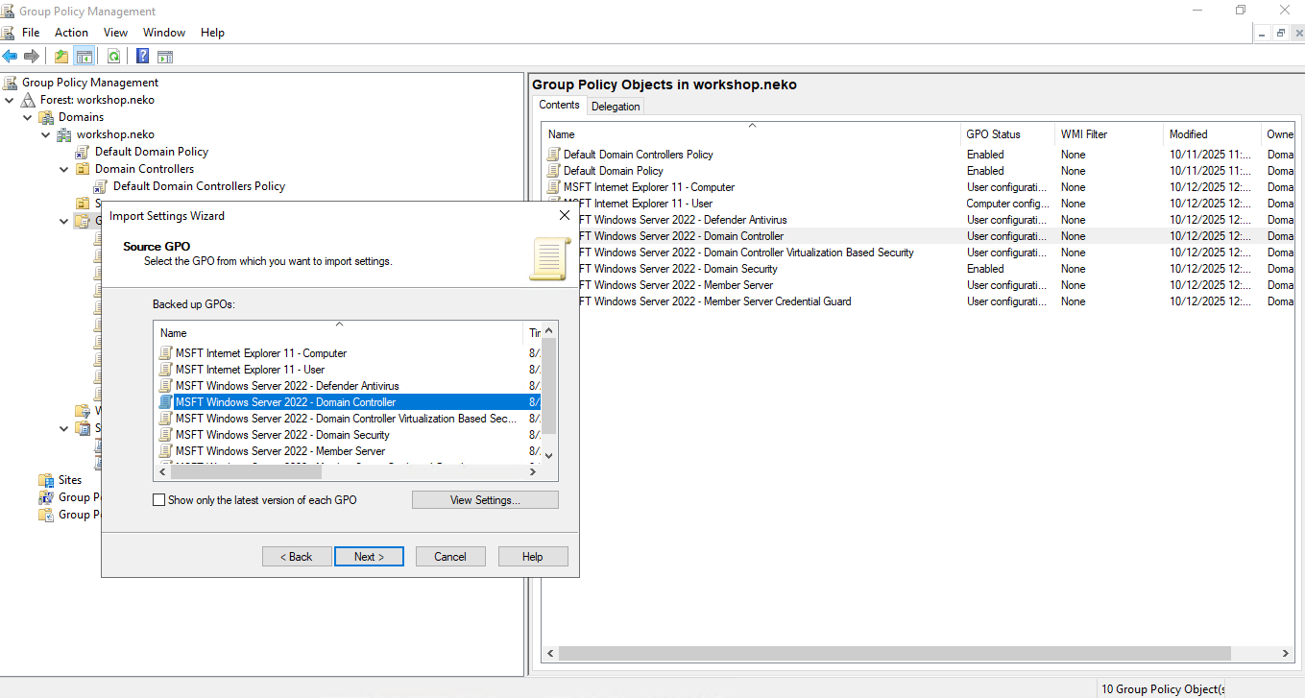This screenshot has height=698, width=1305.
Task: Select Default Domain Policy in the console tree
Action: [151, 151]
